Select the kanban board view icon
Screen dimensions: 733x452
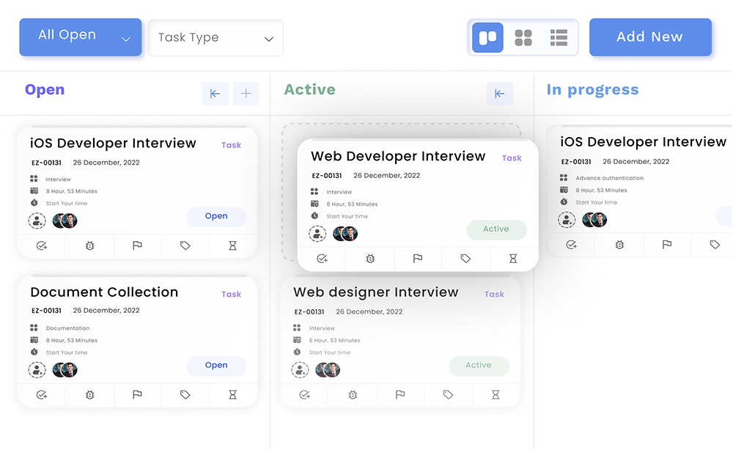pyautogui.click(x=487, y=37)
